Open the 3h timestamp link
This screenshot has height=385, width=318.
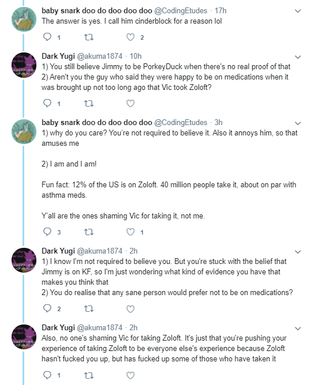[218, 122]
